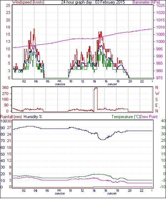This screenshot has width=166, height=201.
Task: Click the W compass label beside direction graph
Action: pyautogui.click(x=157, y=94)
